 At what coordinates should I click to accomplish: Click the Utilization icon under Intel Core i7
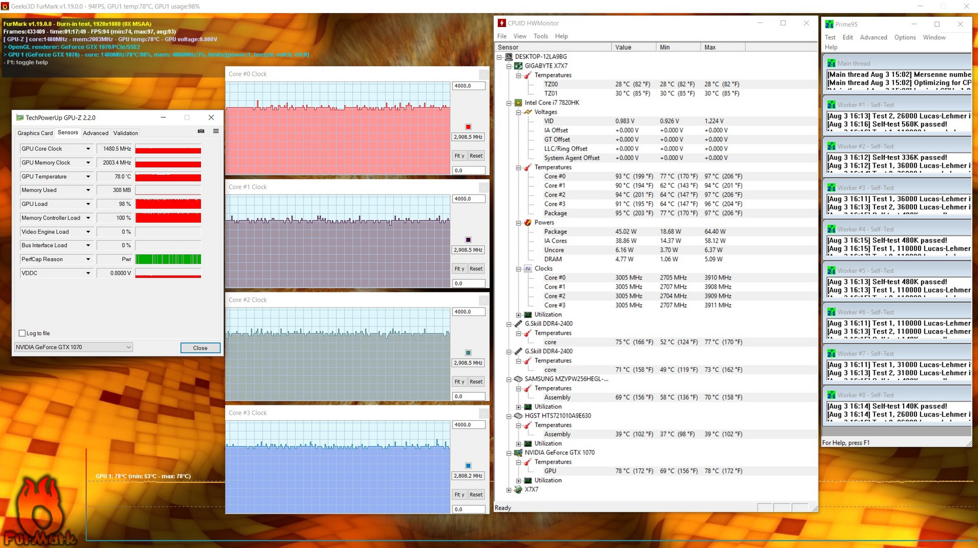coord(528,315)
